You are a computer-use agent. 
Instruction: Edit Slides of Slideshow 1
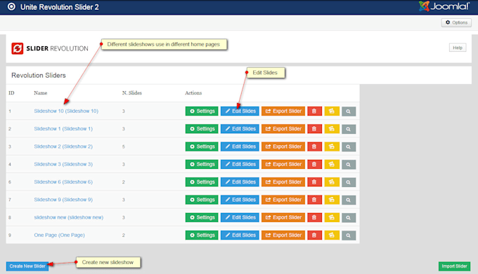point(240,129)
